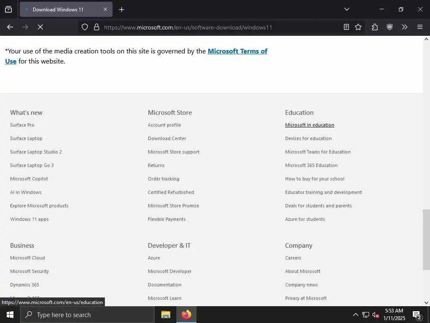The height and width of the screenshot is (323, 430).
Task: Click the taskbar search box
Action: [87, 315]
